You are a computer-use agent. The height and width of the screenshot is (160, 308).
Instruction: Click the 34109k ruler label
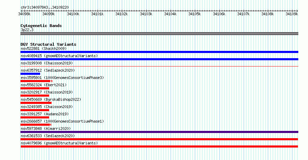point(292,14)
